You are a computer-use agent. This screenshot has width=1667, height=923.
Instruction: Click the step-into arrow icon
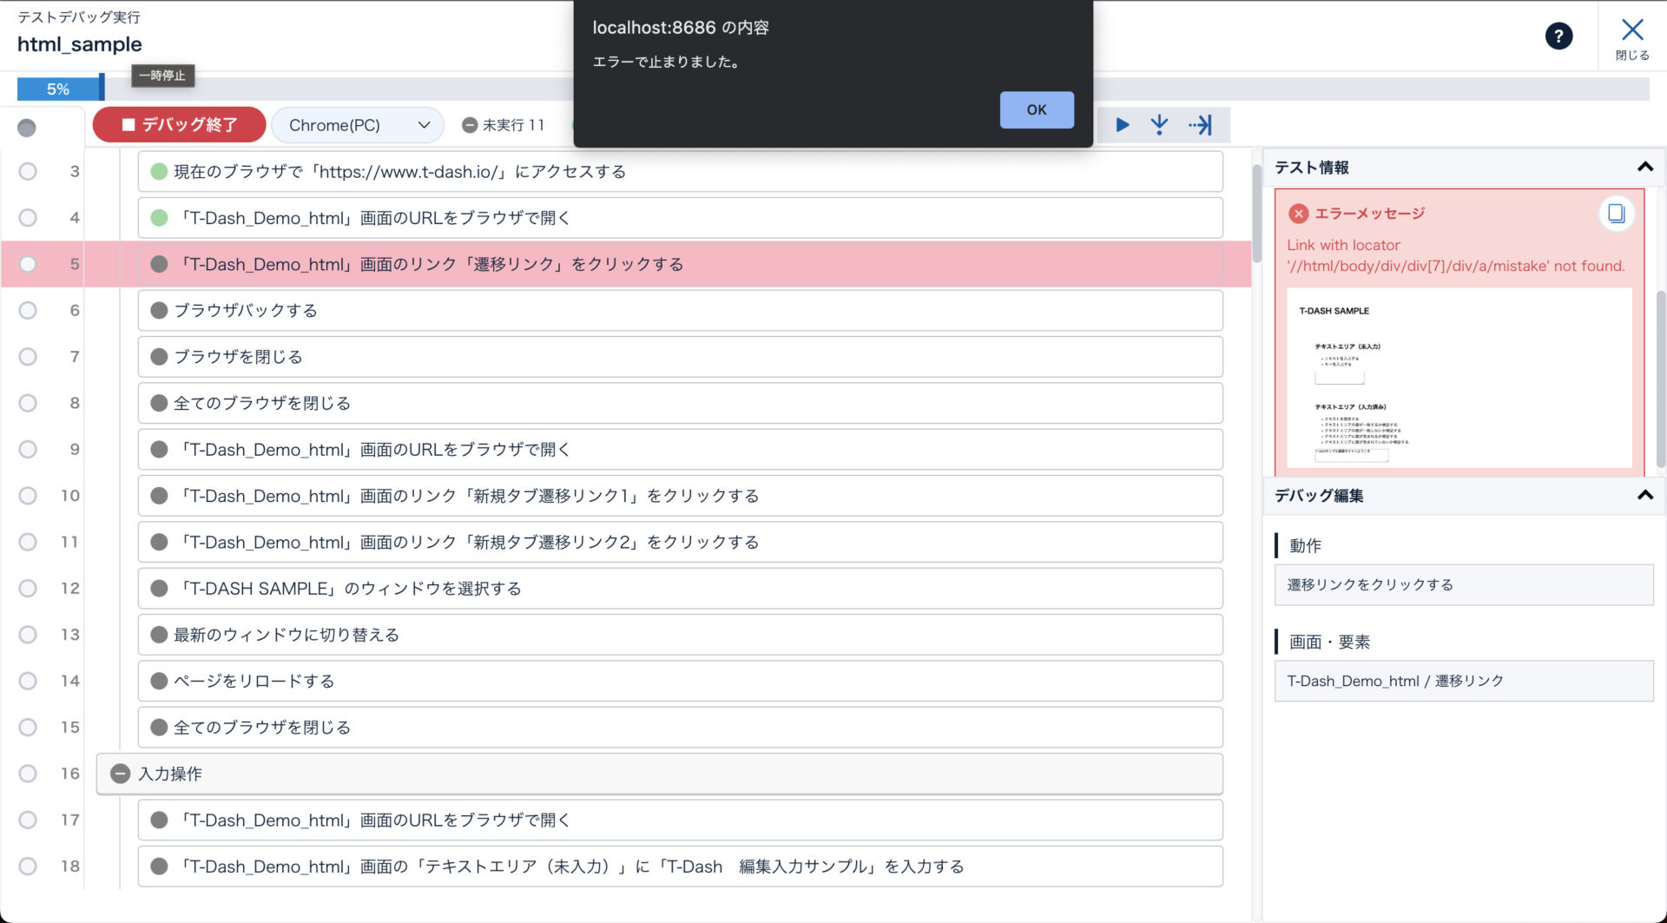pyautogui.click(x=1159, y=125)
